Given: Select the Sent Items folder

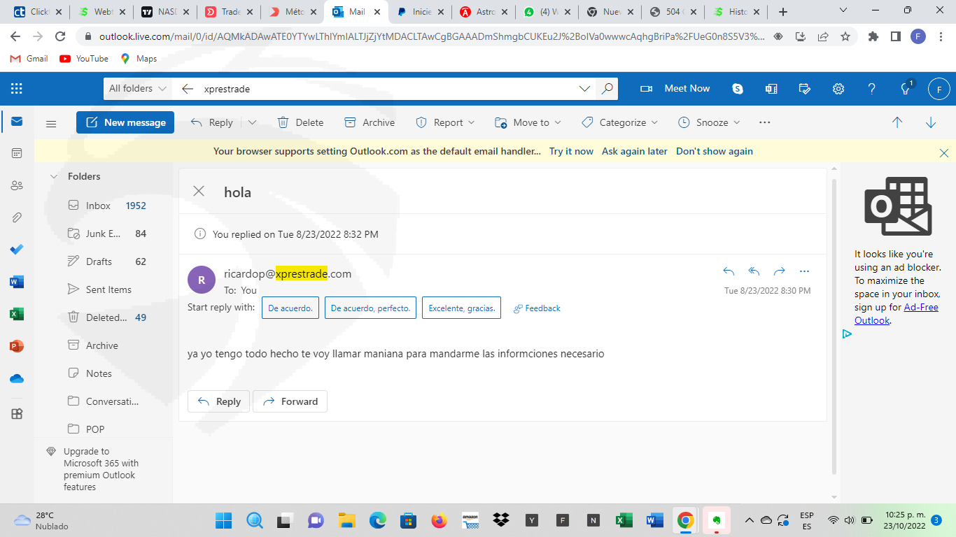Looking at the screenshot, I should 108,289.
